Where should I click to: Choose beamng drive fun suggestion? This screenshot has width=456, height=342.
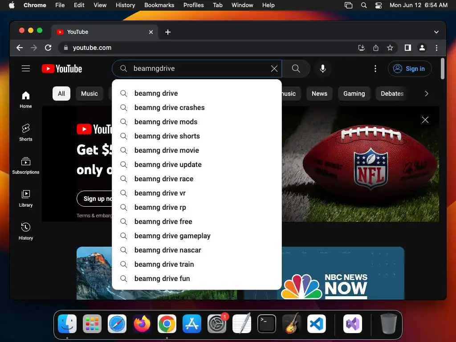[x=196, y=279]
